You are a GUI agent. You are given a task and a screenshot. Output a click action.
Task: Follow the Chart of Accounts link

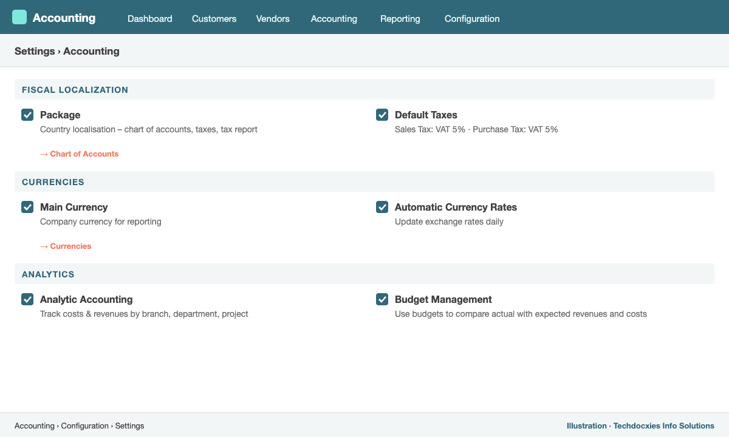(x=80, y=154)
